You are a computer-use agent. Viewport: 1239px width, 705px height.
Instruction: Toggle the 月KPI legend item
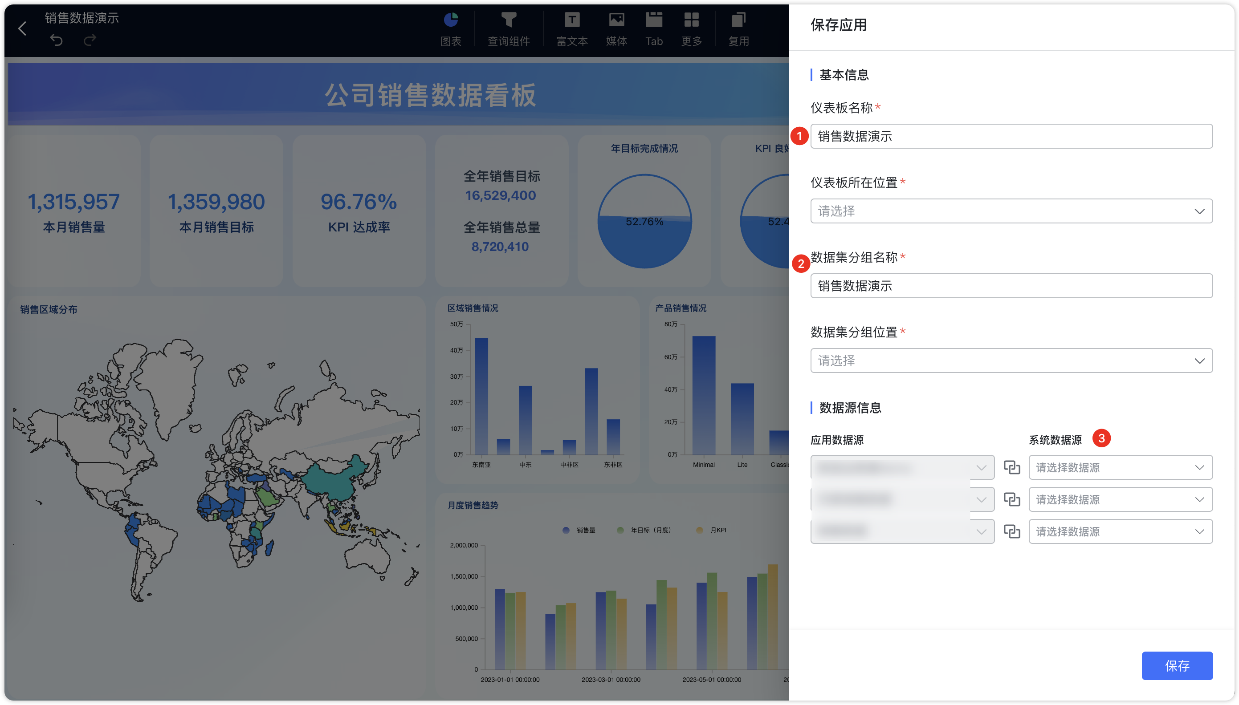[711, 530]
